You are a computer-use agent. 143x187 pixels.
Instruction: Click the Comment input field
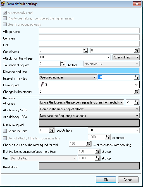89,37
